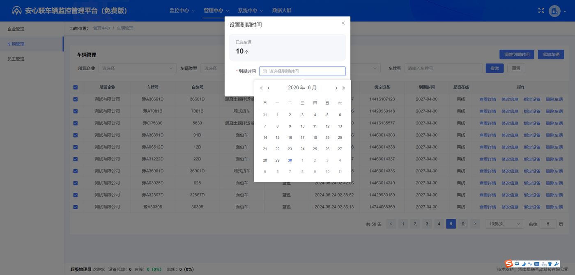The width and height of the screenshot is (575, 275).
Task: Go to page 1 in pagination
Action: point(403,224)
